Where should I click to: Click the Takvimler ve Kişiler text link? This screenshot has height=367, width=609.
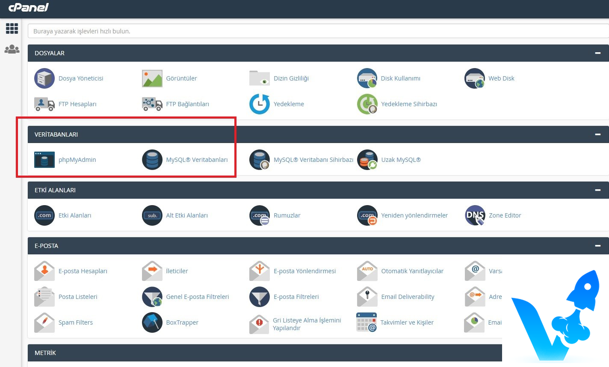coord(407,322)
